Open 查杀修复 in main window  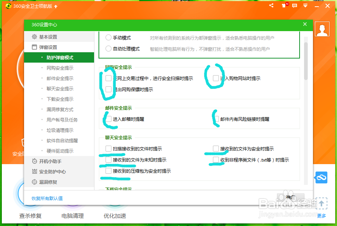(x=30, y=216)
